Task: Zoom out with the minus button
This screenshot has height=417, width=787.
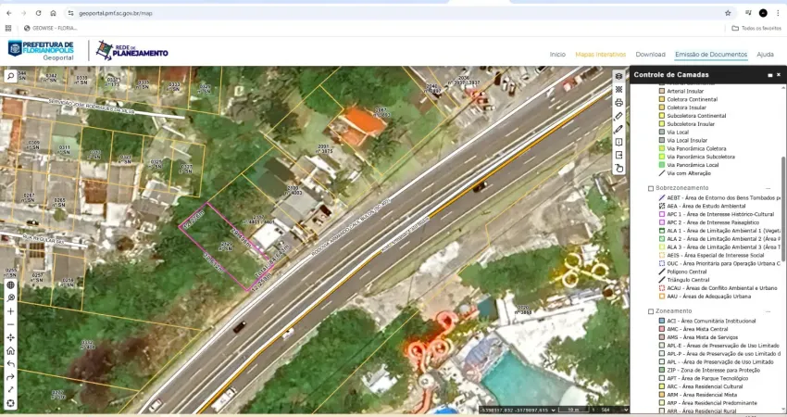Action: (x=10, y=323)
